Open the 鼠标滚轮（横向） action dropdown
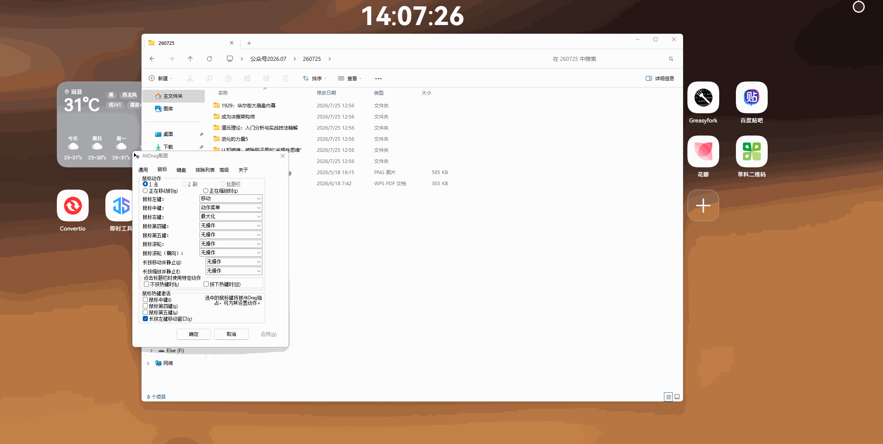883x444 pixels. pos(231,253)
